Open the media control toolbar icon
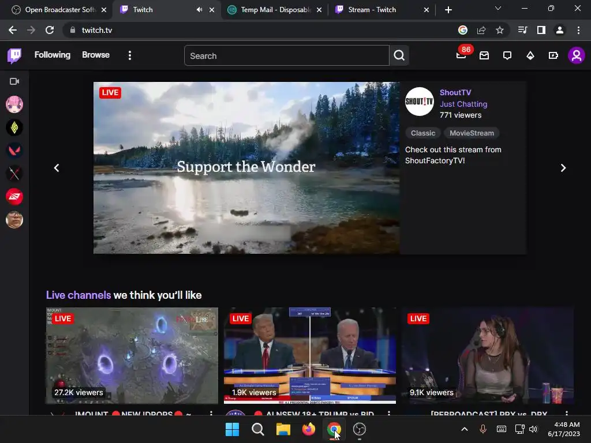591x443 pixels. coord(522,30)
